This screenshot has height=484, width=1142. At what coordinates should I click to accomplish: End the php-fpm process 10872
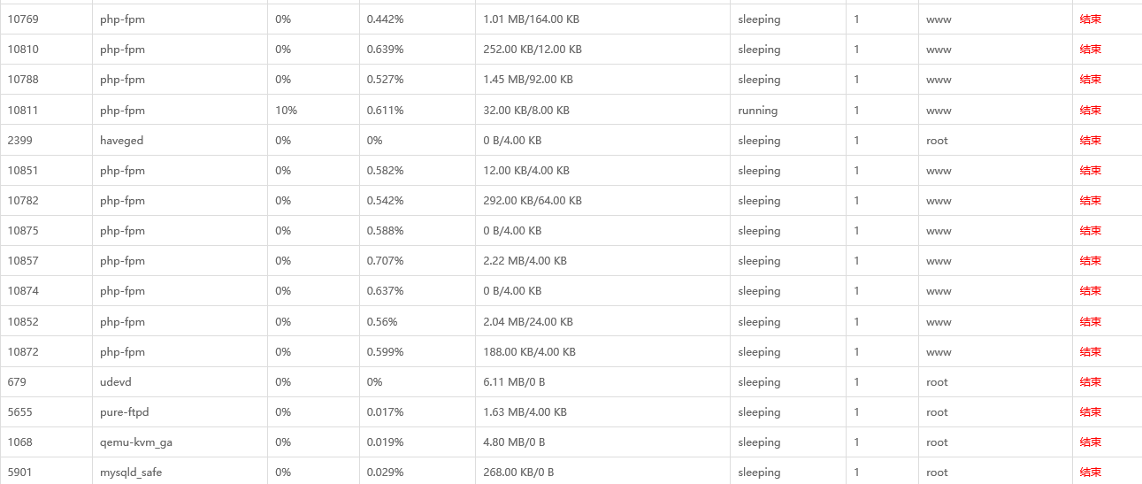(x=1090, y=352)
